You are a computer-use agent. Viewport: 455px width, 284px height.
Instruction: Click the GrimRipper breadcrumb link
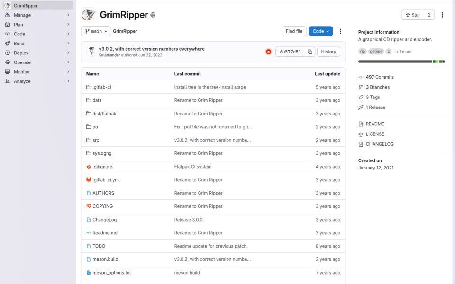[x=125, y=31]
